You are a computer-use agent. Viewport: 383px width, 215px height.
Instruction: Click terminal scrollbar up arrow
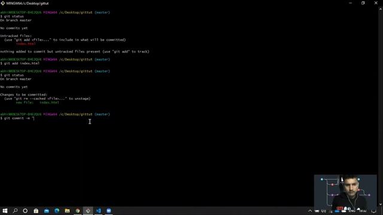coord(381,9)
